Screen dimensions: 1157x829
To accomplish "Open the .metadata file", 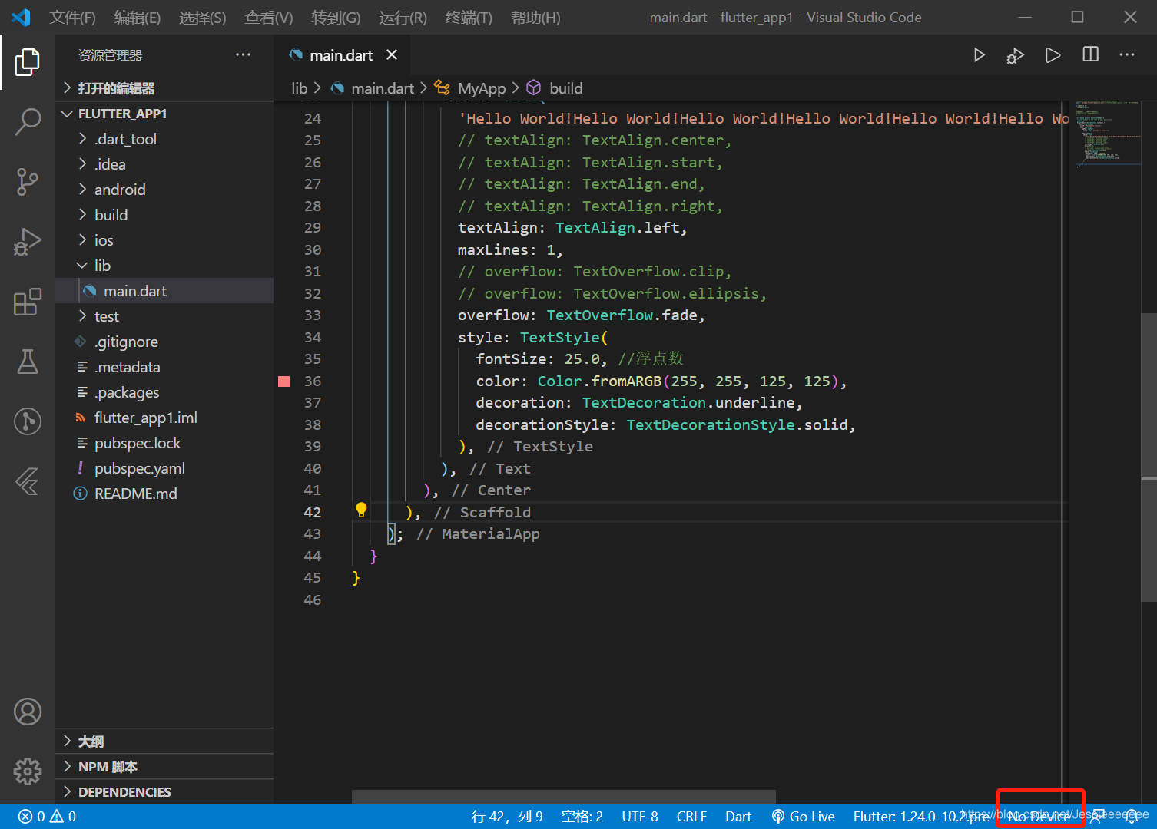I will pyautogui.click(x=165, y=367).
